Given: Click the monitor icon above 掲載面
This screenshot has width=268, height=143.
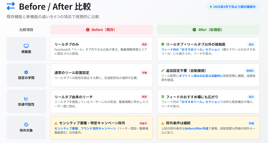Looking at the screenshot, I should [x=26, y=46].
